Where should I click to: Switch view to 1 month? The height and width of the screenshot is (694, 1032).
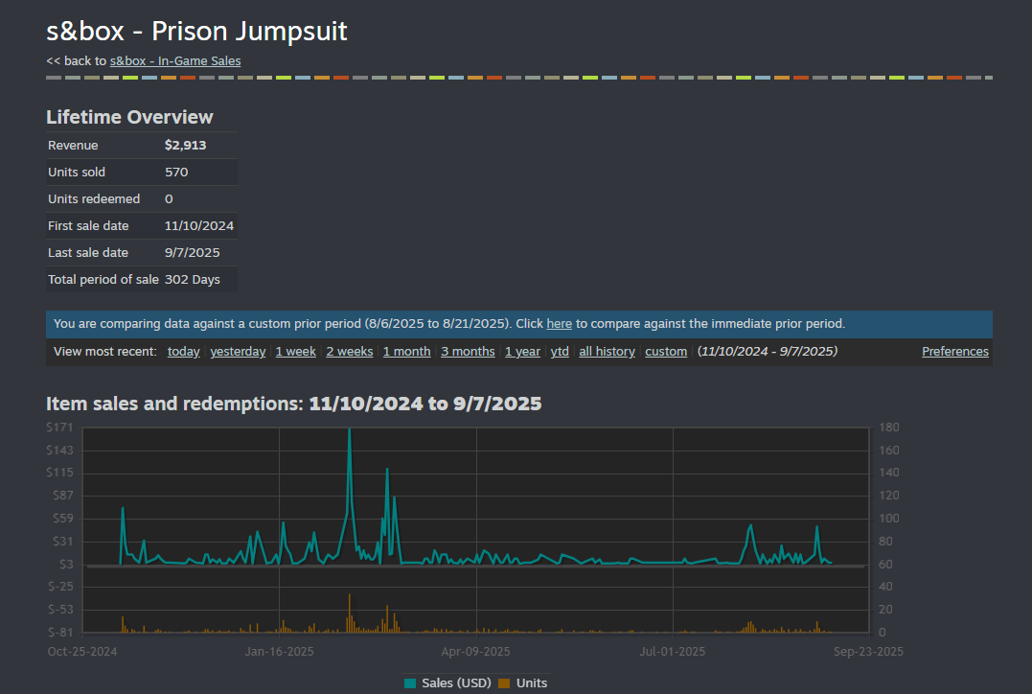(x=406, y=352)
